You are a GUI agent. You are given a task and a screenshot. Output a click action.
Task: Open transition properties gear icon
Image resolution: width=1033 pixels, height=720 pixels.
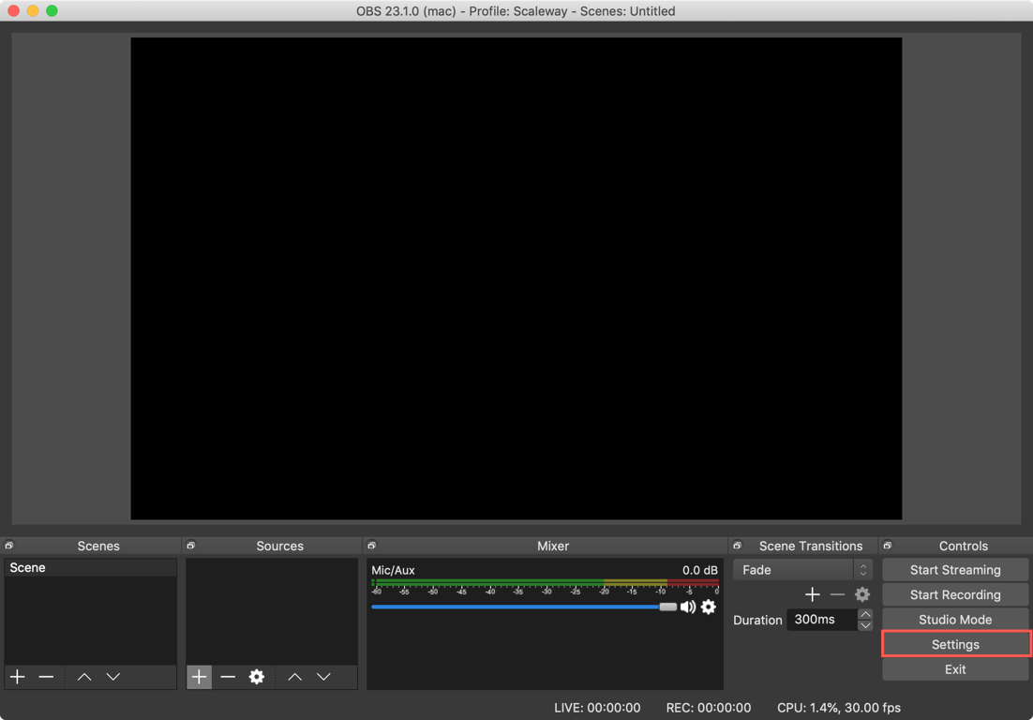click(x=862, y=594)
